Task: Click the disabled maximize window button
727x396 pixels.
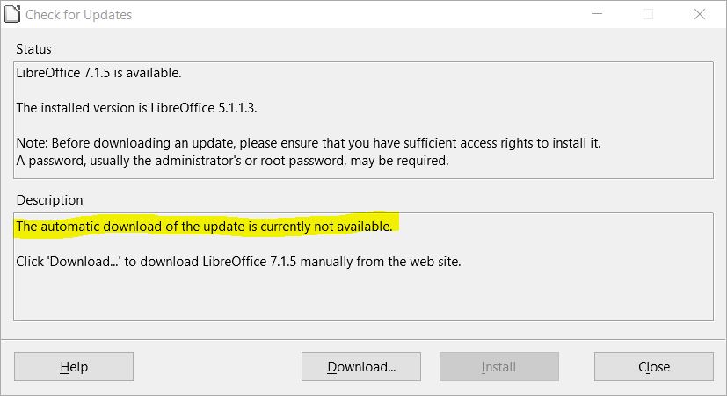Action: (x=648, y=14)
